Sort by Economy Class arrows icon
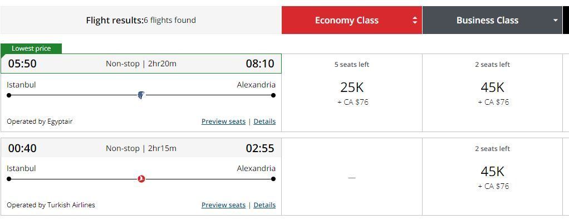 click(x=415, y=20)
